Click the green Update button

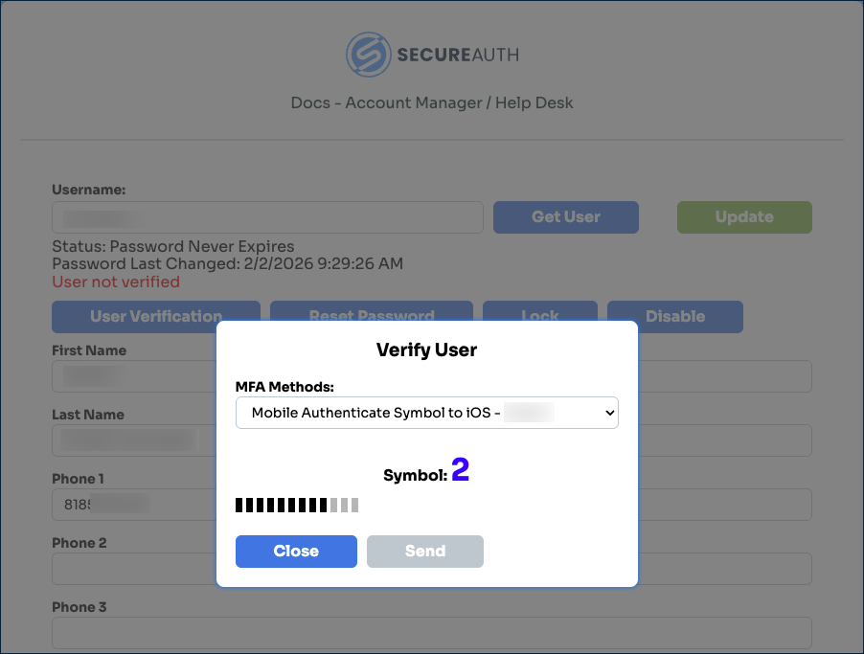pyautogui.click(x=744, y=217)
